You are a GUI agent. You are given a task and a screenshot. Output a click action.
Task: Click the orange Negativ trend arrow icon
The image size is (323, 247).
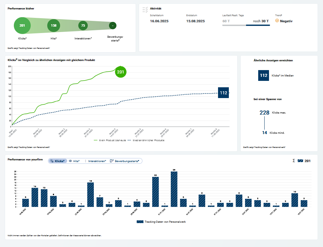[277, 21]
